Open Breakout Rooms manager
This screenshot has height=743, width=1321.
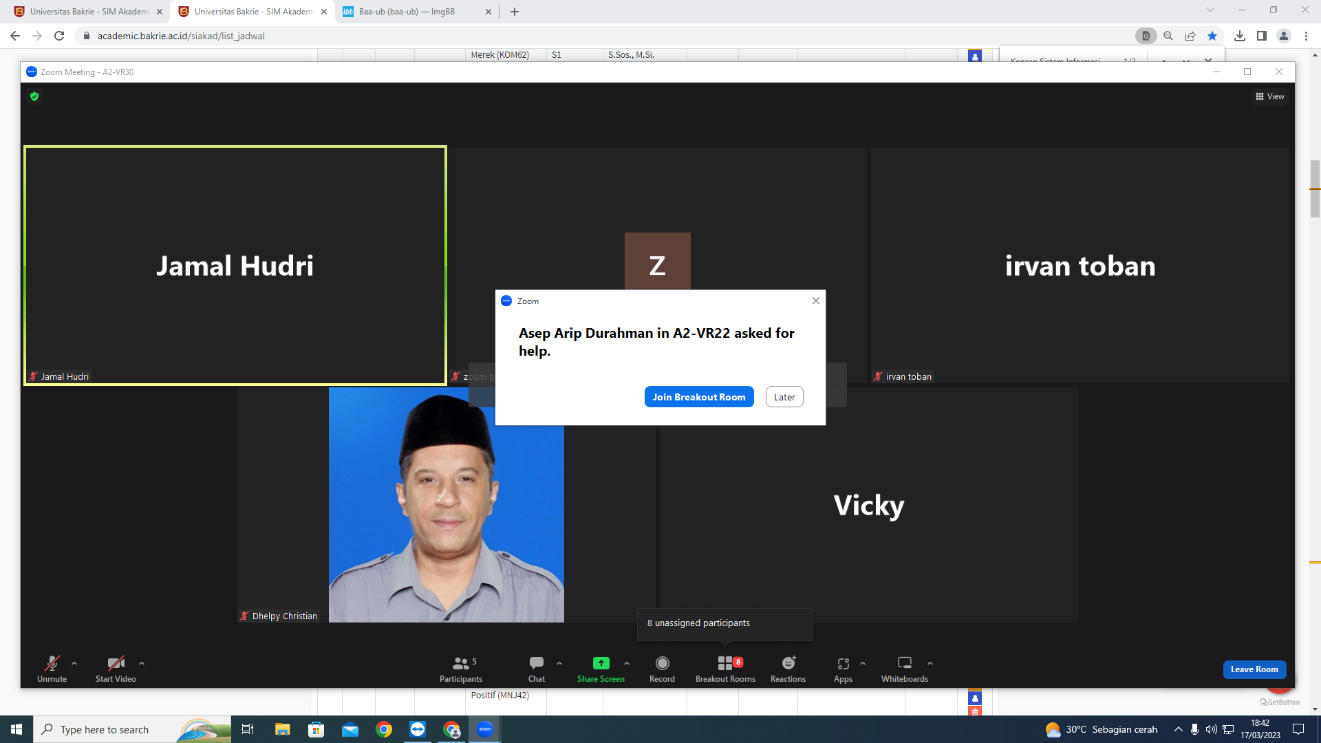pos(725,669)
